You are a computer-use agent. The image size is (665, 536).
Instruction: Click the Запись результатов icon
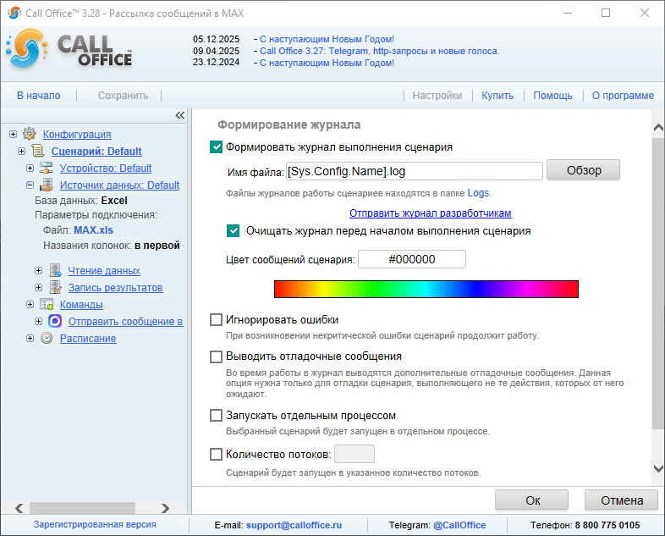55,287
